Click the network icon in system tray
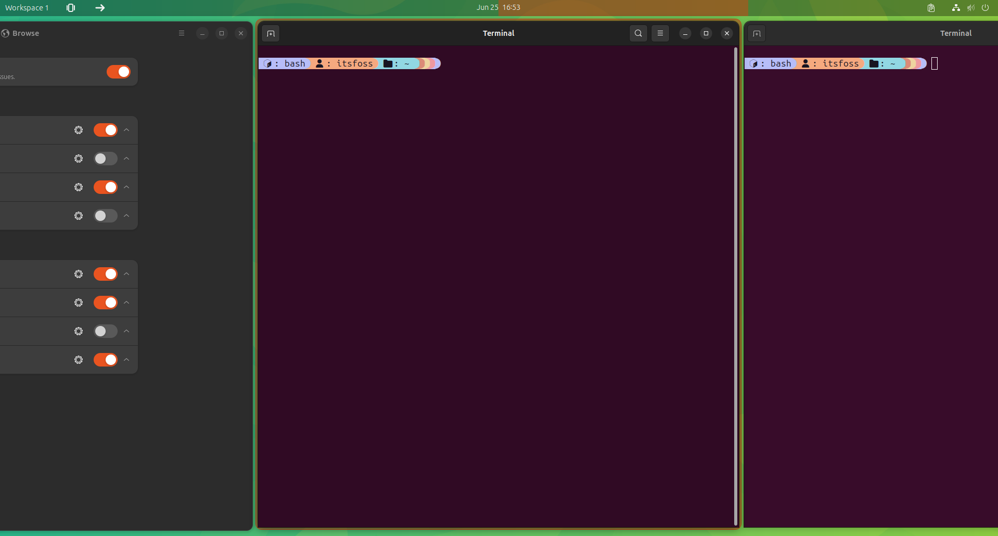 point(956,8)
